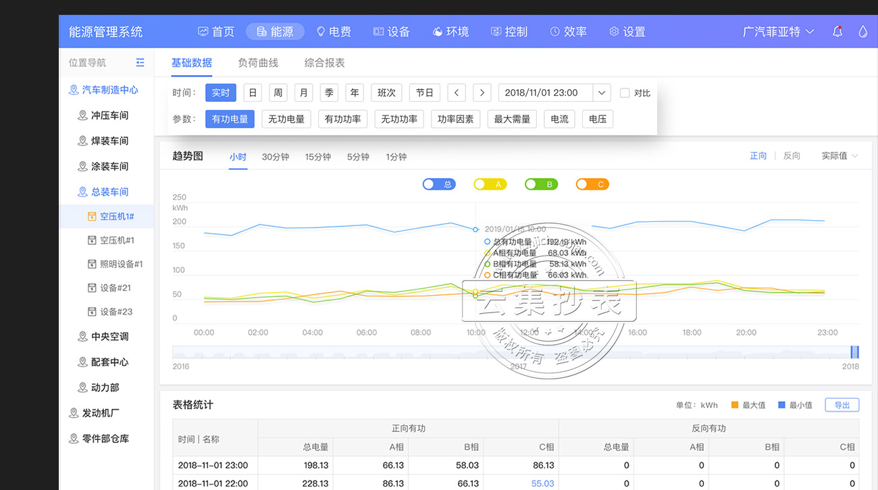
Task: Select the 正向 direction option
Action: (758, 156)
